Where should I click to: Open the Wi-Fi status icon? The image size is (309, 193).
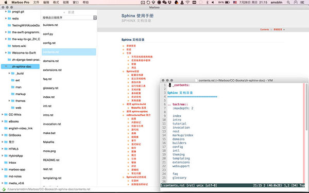tap(187, 3)
